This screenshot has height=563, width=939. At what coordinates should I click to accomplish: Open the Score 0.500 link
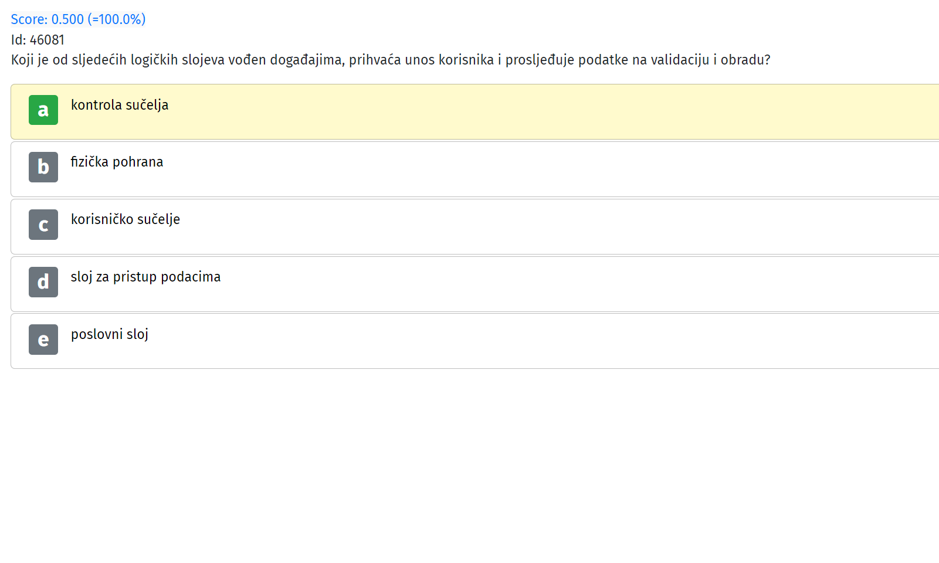(x=78, y=19)
